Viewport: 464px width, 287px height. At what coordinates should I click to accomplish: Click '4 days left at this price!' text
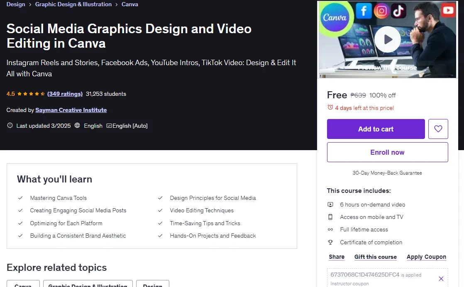coord(364,108)
